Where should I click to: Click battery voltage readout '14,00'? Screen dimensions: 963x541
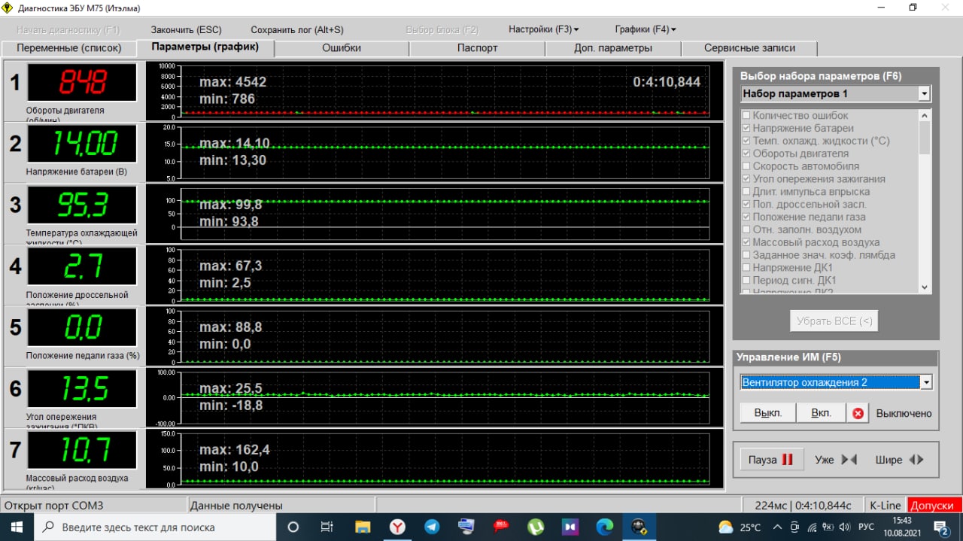82,144
